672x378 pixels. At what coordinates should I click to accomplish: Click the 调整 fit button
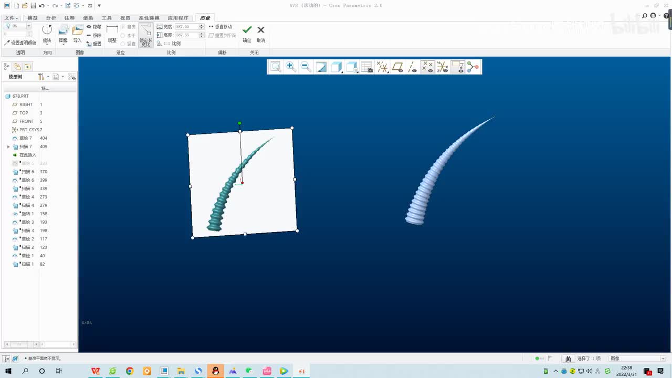(x=112, y=33)
